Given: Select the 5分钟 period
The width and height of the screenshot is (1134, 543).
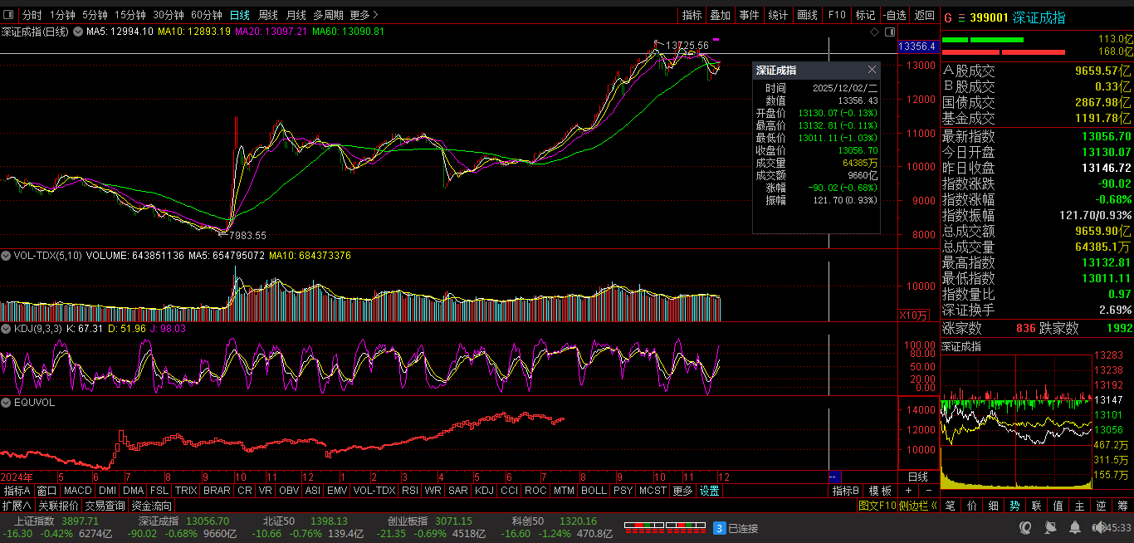Looking at the screenshot, I should (95, 15).
